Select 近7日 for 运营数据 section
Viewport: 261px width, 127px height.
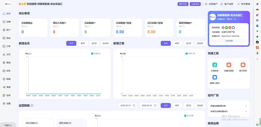pos(189,105)
